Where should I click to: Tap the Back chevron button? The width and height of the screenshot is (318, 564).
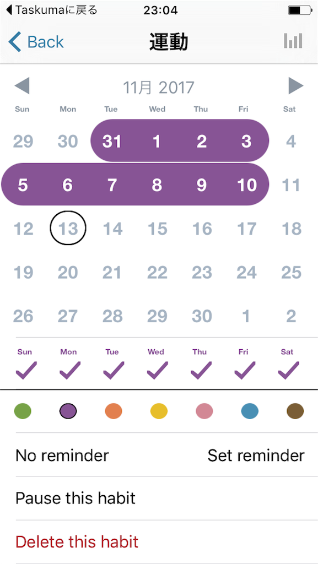pyautogui.click(x=36, y=42)
